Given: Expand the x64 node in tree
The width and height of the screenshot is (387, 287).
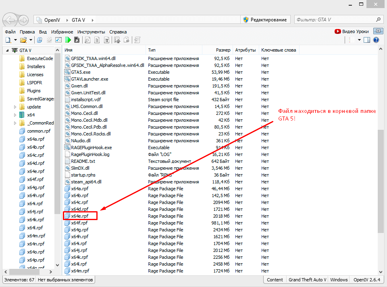Looking at the screenshot, I should click(x=15, y=115).
